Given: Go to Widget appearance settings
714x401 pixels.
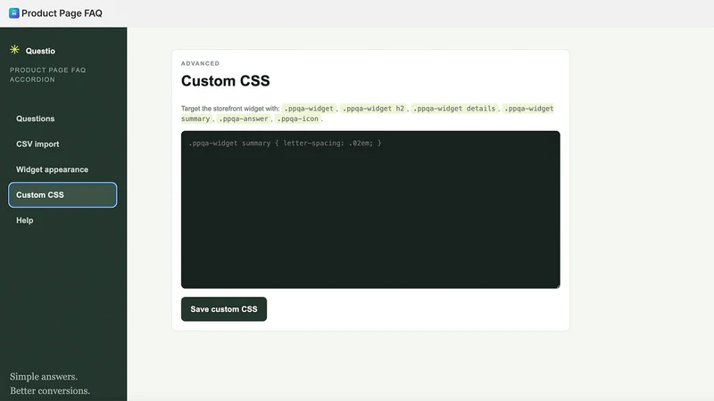Looking at the screenshot, I should (62, 169).
